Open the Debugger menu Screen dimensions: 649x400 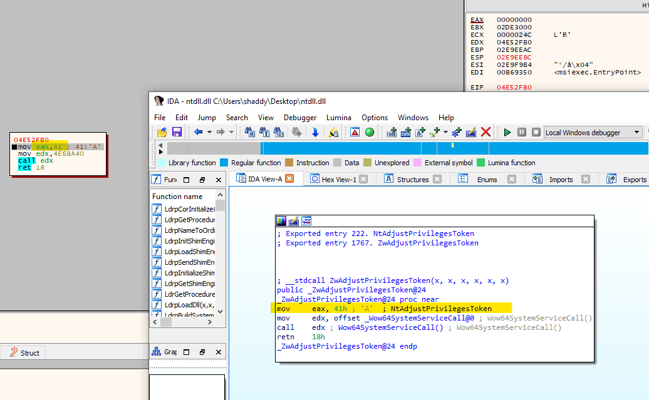click(300, 118)
